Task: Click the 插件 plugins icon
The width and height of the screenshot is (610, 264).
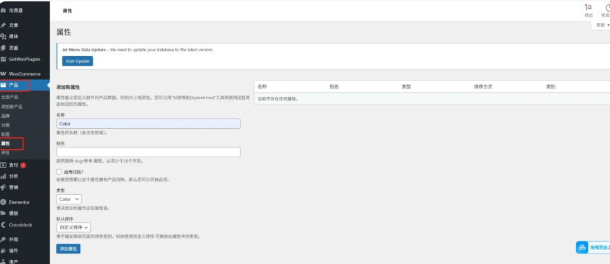Action: tap(3, 251)
